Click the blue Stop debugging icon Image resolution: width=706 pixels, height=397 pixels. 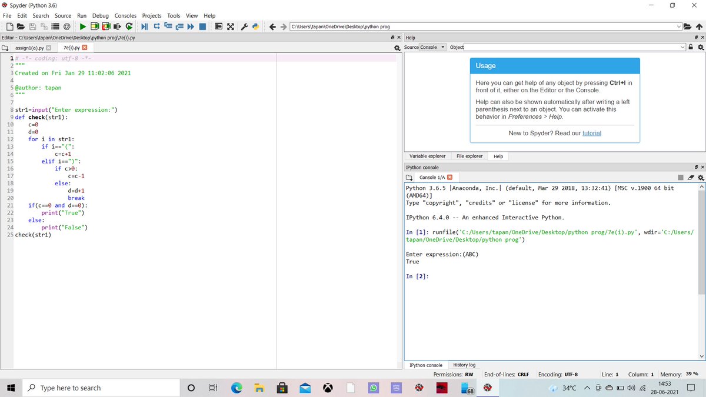[x=202, y=26]
